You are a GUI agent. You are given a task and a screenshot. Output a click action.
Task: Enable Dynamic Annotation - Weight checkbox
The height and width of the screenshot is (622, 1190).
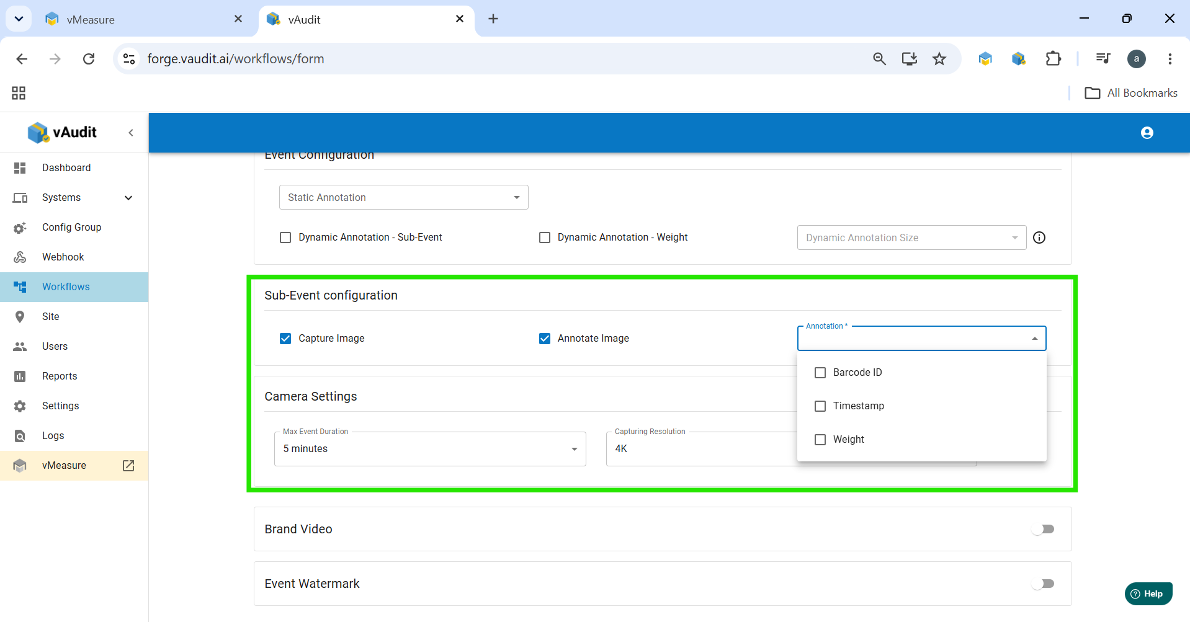coord(545,238)
